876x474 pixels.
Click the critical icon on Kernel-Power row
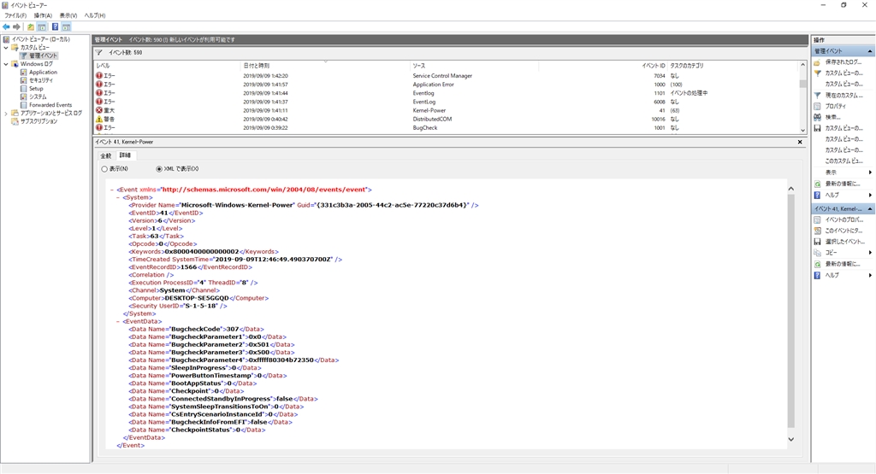[x=99, y=110]
